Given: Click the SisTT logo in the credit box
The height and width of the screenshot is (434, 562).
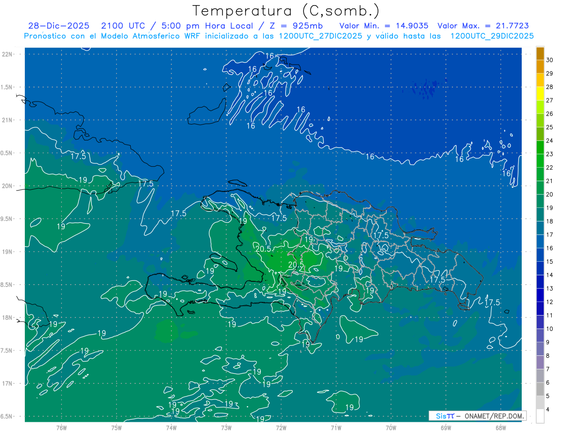Looking at the screenshot, I should 445,416.
